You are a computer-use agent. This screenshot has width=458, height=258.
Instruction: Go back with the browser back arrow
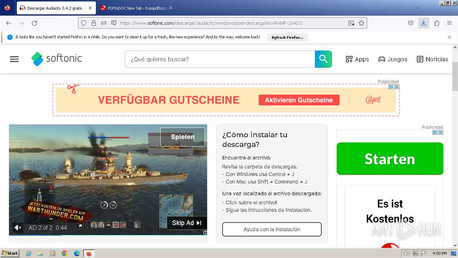(9, 23)
